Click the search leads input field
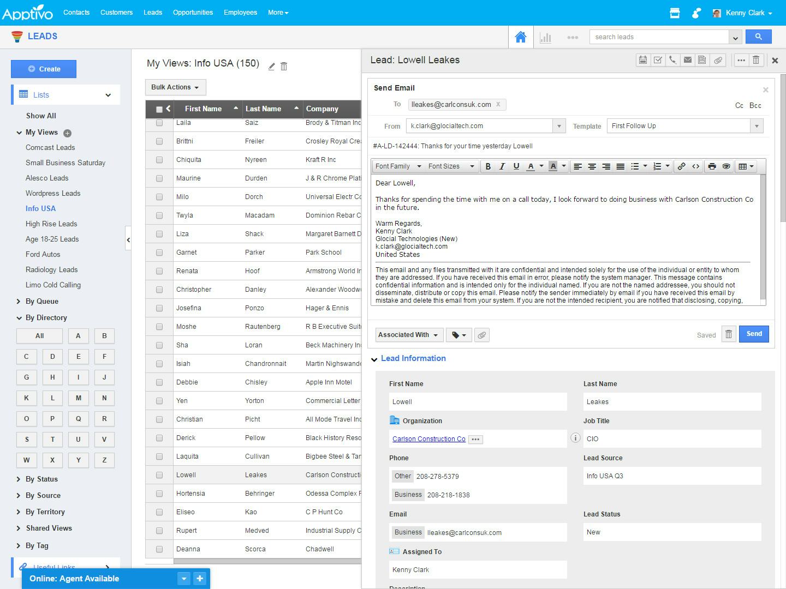Screen dimensions: 786x589 (659, 37)
